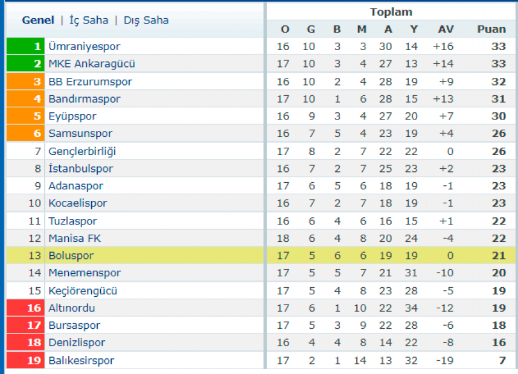The image size is (518, 374).
Task: Open the İç Saha tab
Action: click(x=89, y=21)
